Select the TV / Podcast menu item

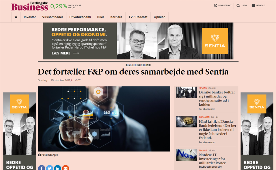pyautogui.click(x=138, y=17)
